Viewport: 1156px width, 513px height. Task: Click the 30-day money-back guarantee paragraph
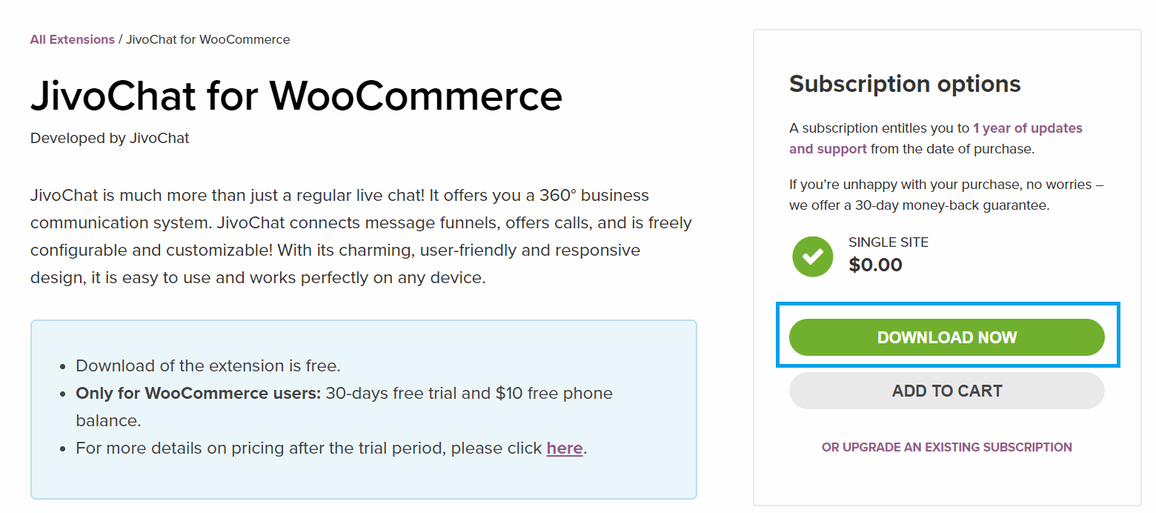[946, 195]
